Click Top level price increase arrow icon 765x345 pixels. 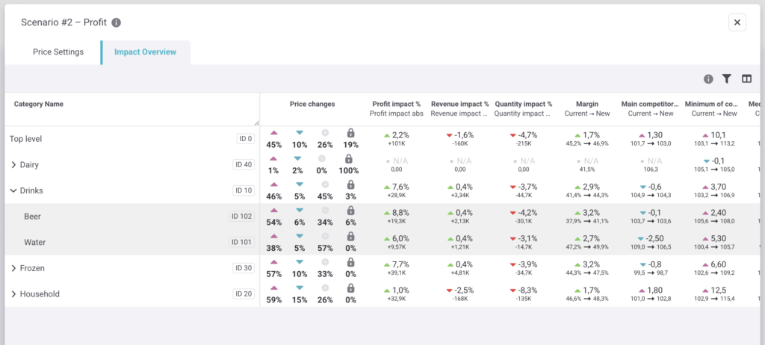coord(273,133)
